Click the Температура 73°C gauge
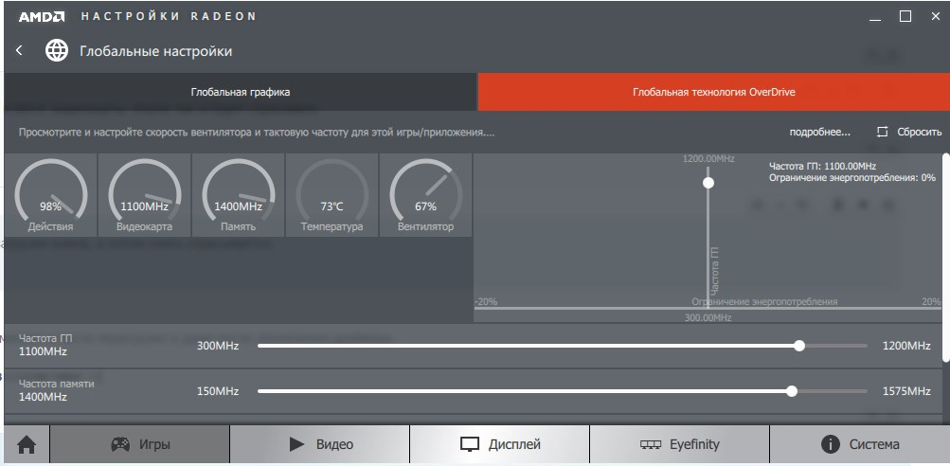Viewport: 950px width, 466px height. (332, 195)
